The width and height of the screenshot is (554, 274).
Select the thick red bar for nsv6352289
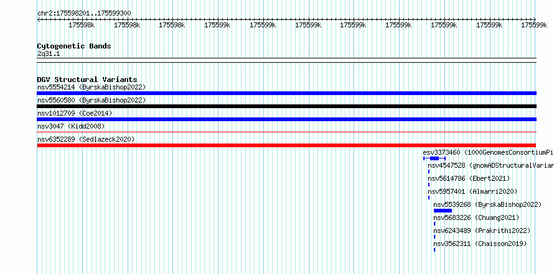[286, 145]
